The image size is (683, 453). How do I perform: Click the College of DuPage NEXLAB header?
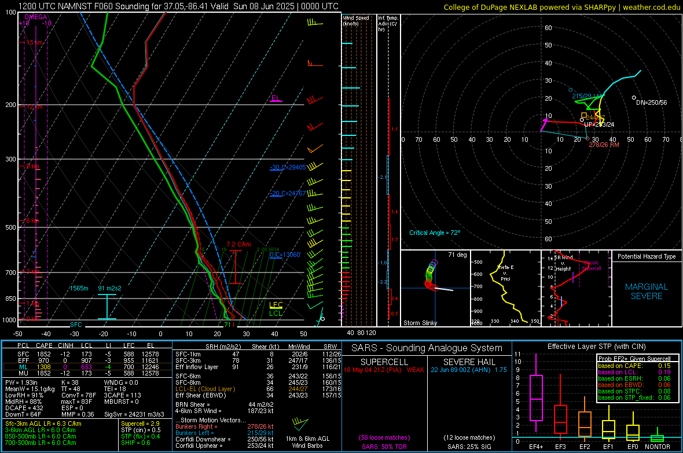561,7
